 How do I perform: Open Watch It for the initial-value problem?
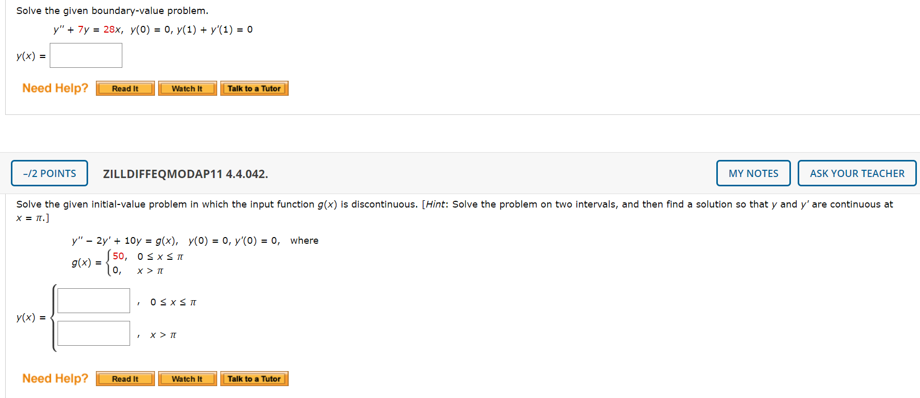coord(187,378)
